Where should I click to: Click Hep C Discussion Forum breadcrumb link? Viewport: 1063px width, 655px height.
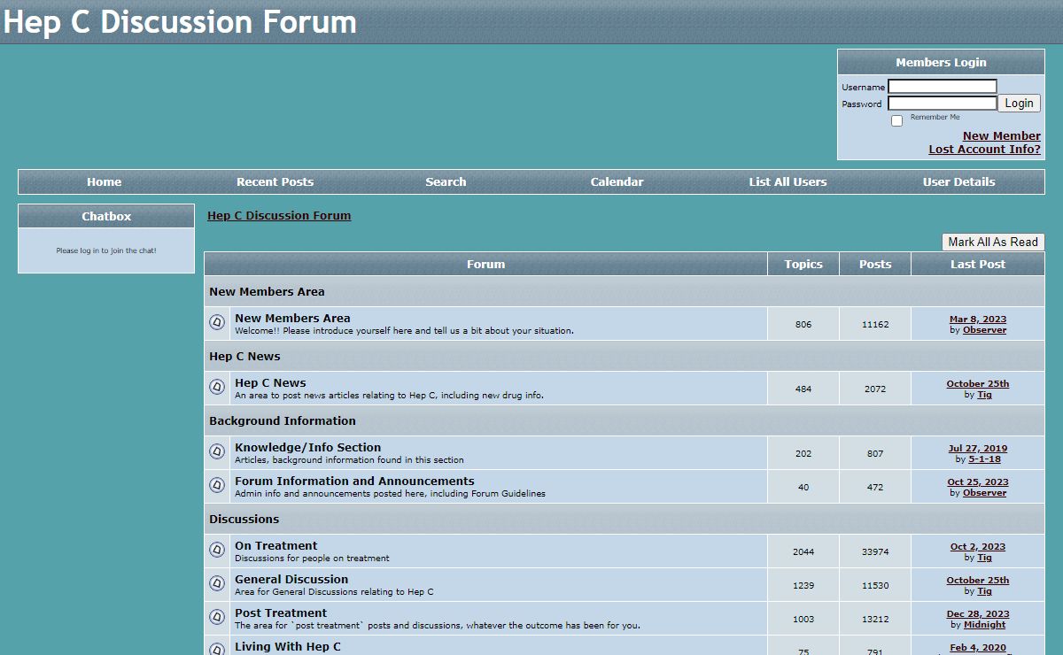(279, 215)
